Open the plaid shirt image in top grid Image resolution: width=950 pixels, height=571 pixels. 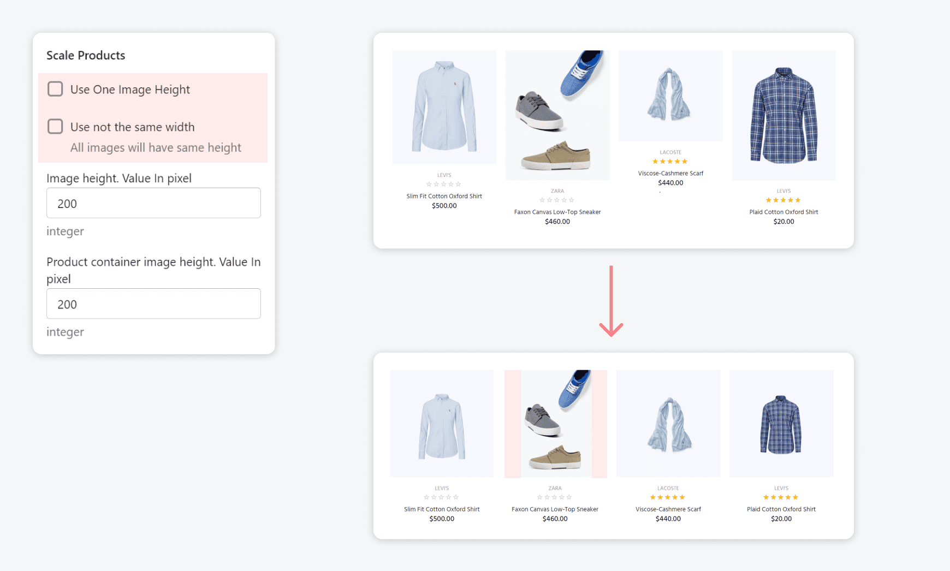(x=783, y=115)
